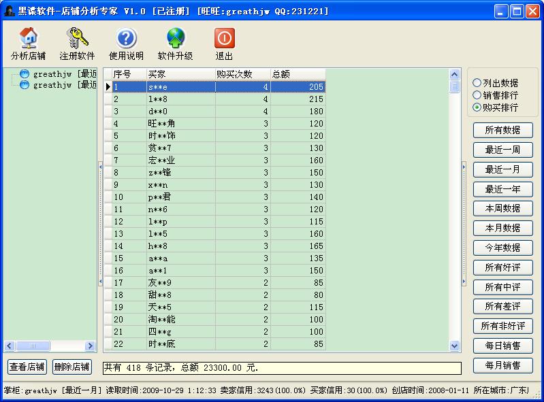Click the 每月销售 button
Image resolution: width=544 pixels, height=402 pixels.
502,365
